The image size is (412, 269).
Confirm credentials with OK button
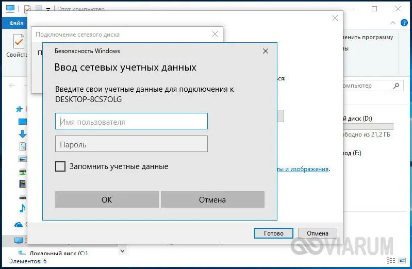coord(107,199)
